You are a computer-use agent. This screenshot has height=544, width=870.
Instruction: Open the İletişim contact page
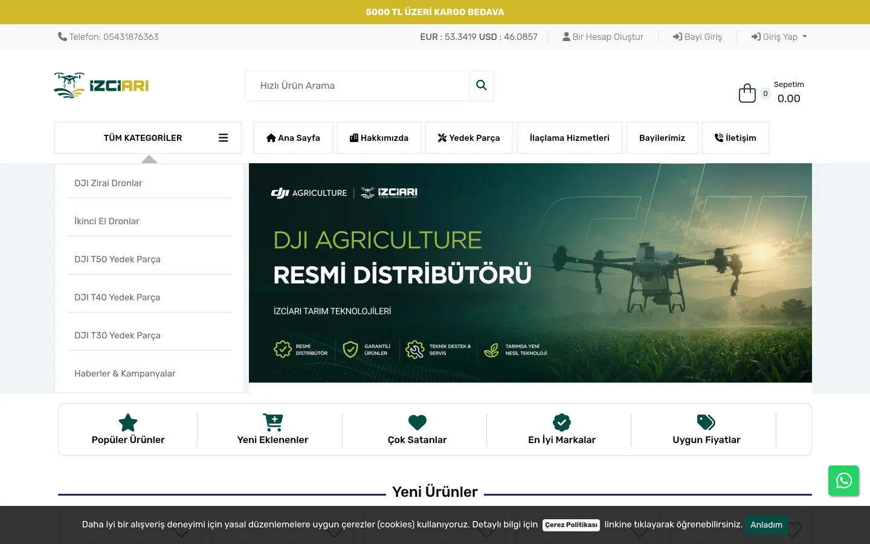click(x=735, y=138)
